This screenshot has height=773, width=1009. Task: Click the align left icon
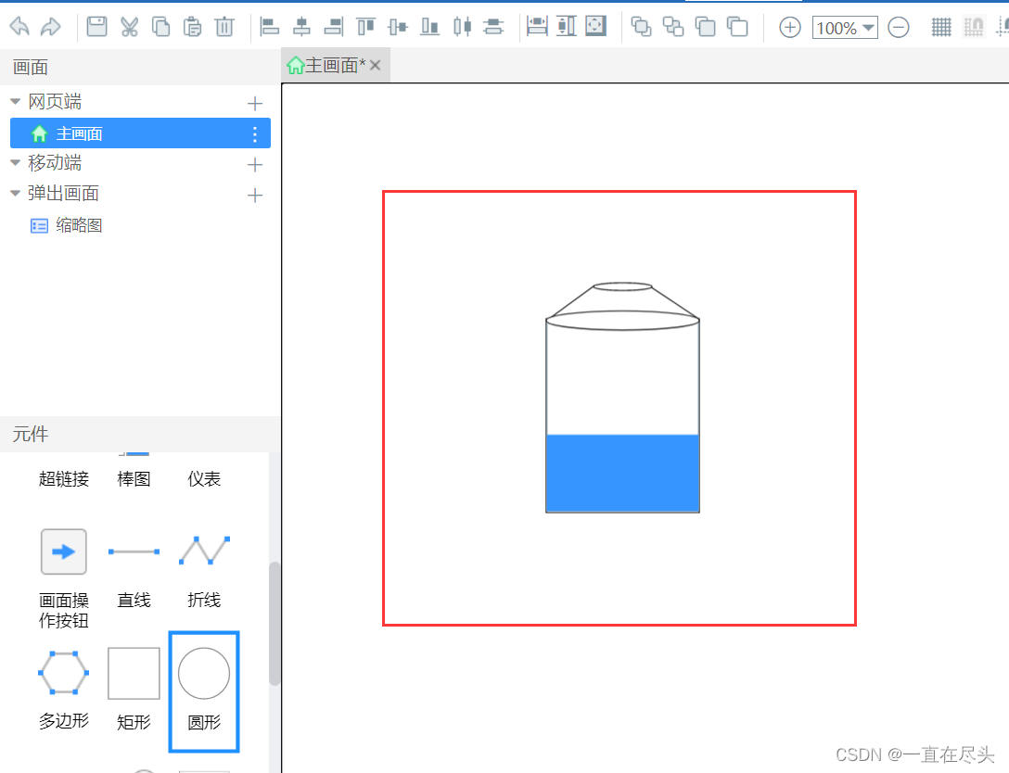tap(270, 27)
